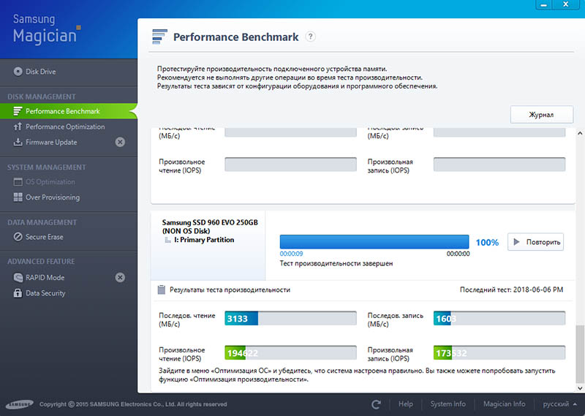Click the Firmware Update download icon
This screenshot has width=585, height=416.
pyautogui.click(x=18, y=142)
